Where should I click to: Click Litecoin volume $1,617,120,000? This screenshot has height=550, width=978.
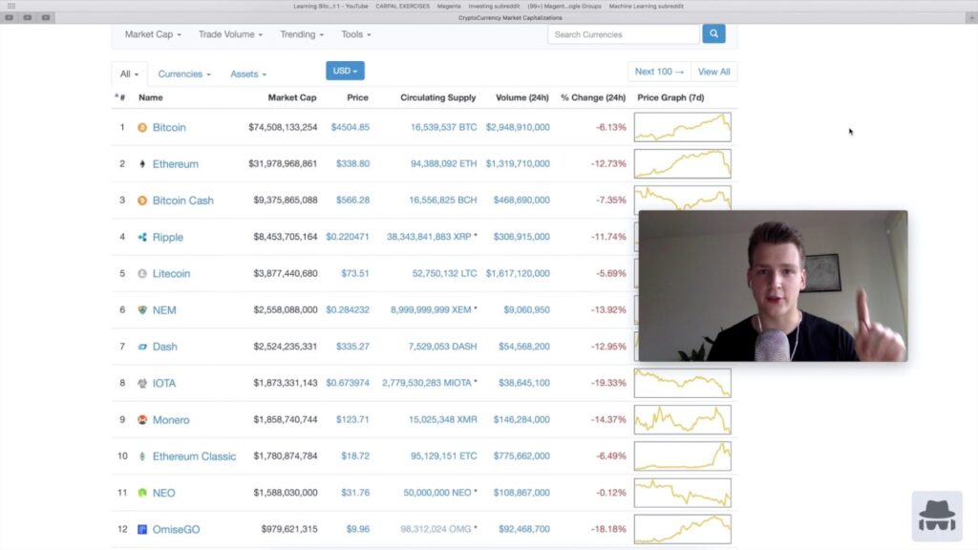tap(518, 273)
